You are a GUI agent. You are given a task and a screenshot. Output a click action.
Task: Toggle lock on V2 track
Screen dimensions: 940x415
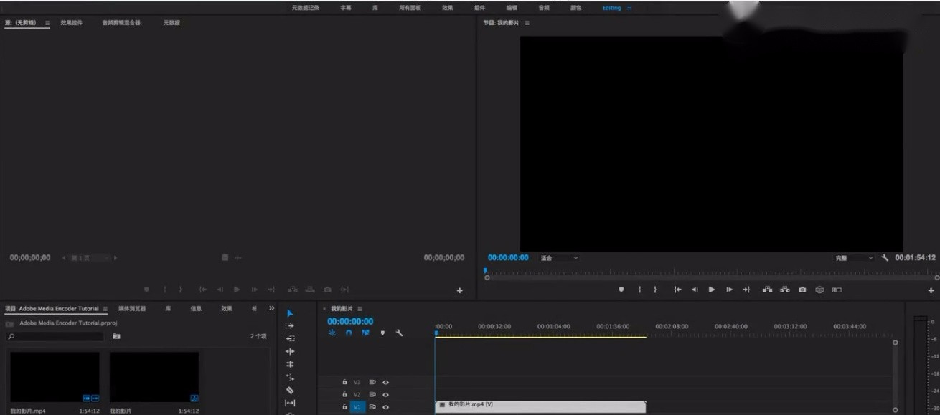[x=344, y=394]
